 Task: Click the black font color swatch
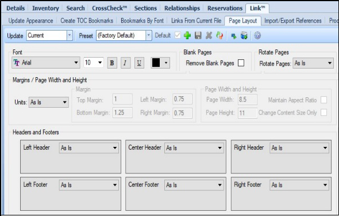coord(156,63)
